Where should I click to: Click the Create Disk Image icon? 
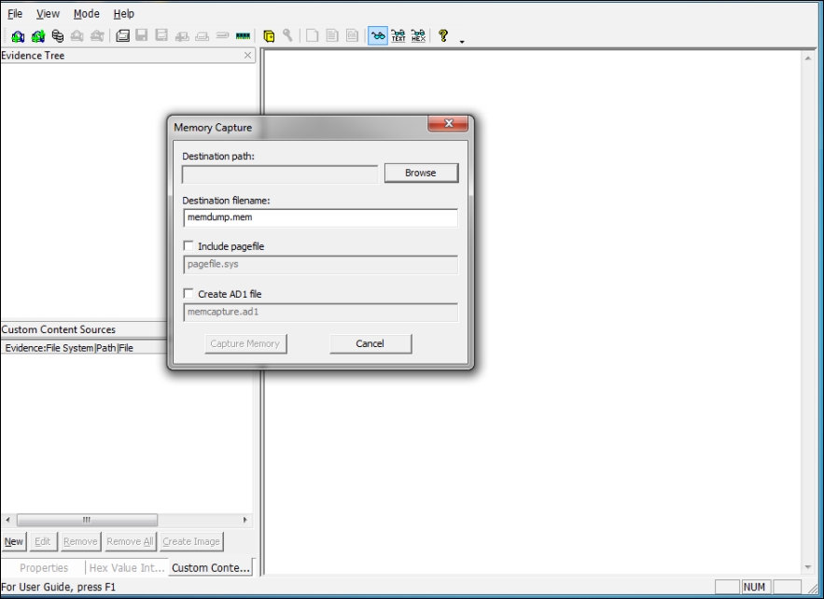pyautogui.click(x=122, y=35)
